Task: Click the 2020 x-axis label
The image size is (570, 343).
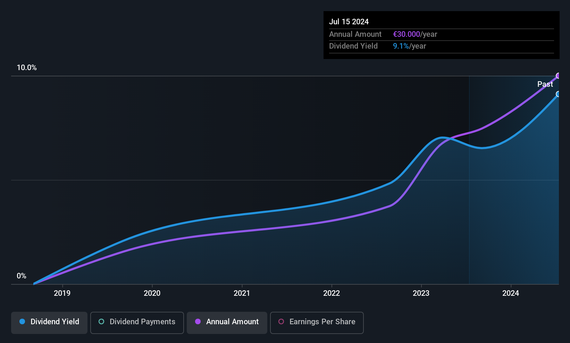Action: tap(152, 293)
